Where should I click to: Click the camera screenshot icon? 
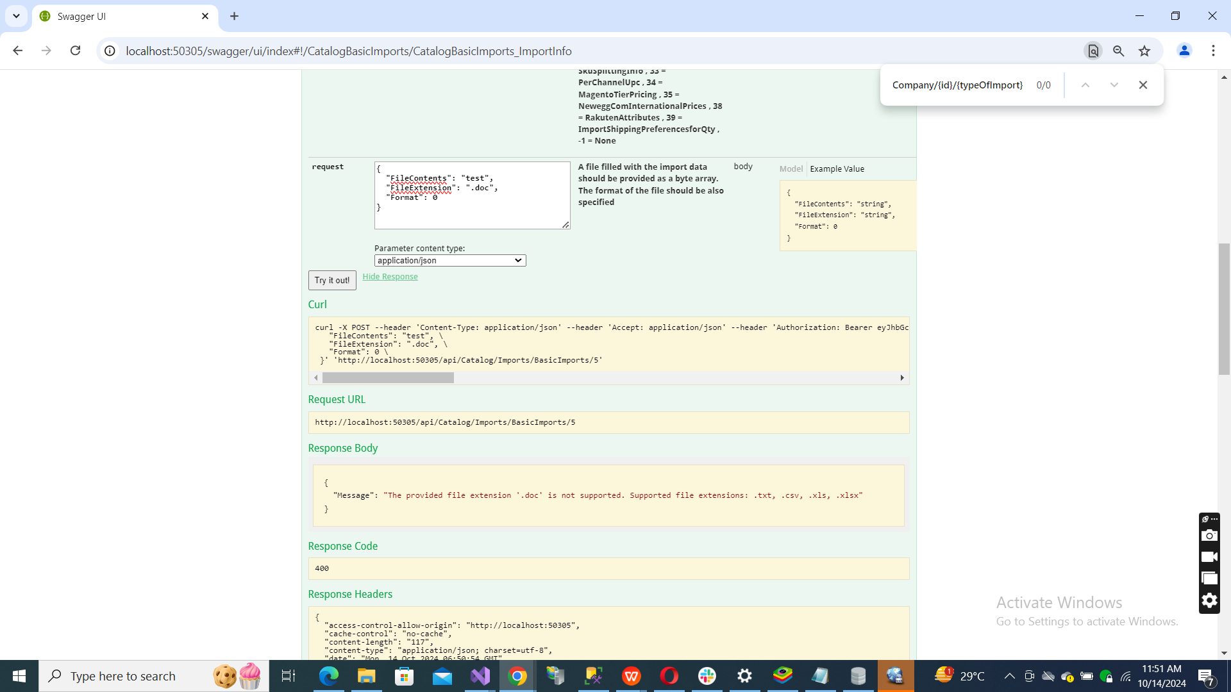point(1209,536)
